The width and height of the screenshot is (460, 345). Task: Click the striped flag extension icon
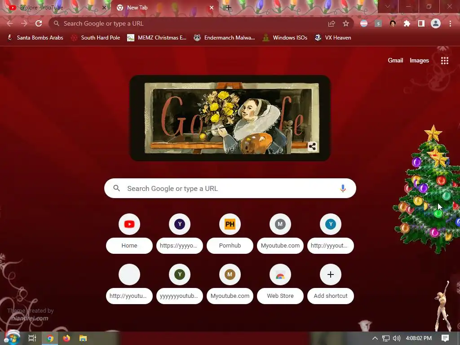(364, 23)
